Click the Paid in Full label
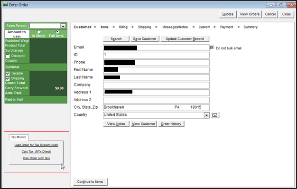The height and width of the screenshot is (189, 297). (14, 100)
